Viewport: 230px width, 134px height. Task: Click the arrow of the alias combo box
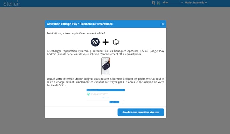click(x=182, y=3)
